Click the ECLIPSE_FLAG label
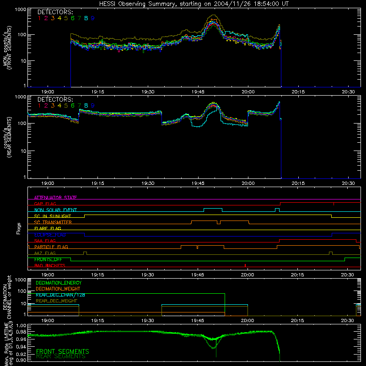The width and height of the screenshot is (366, 366). (x=50, y=235)
